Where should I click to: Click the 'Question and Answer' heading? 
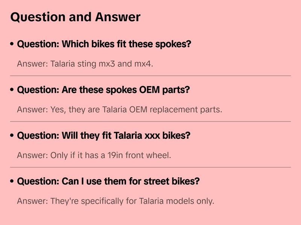[x=75, y=17]
